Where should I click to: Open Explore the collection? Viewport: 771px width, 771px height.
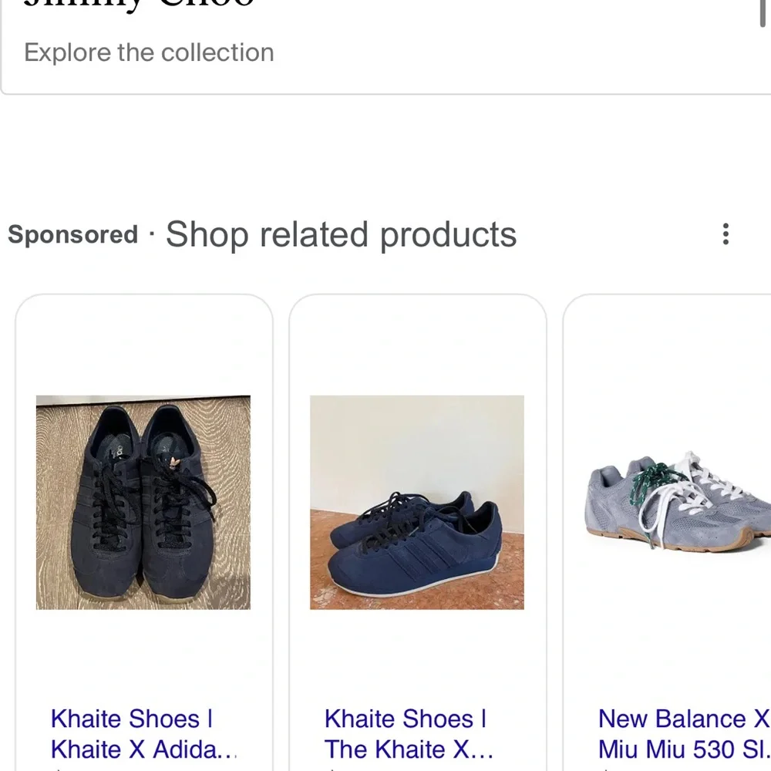148,52
